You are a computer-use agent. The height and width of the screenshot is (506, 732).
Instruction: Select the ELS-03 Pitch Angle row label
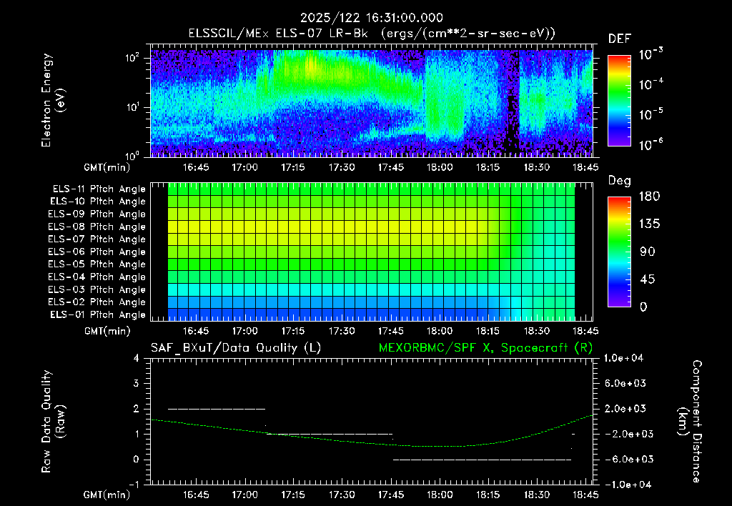click(x=97, y=290)
